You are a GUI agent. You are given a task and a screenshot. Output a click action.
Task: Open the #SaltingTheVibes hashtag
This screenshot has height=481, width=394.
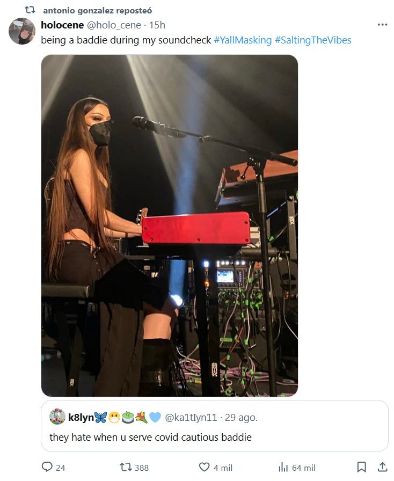click(x=313, y=40)
